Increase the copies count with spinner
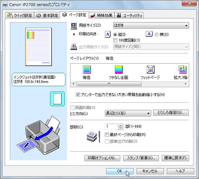The height and width of the screenshot is (179, 199). pos(120,125)
